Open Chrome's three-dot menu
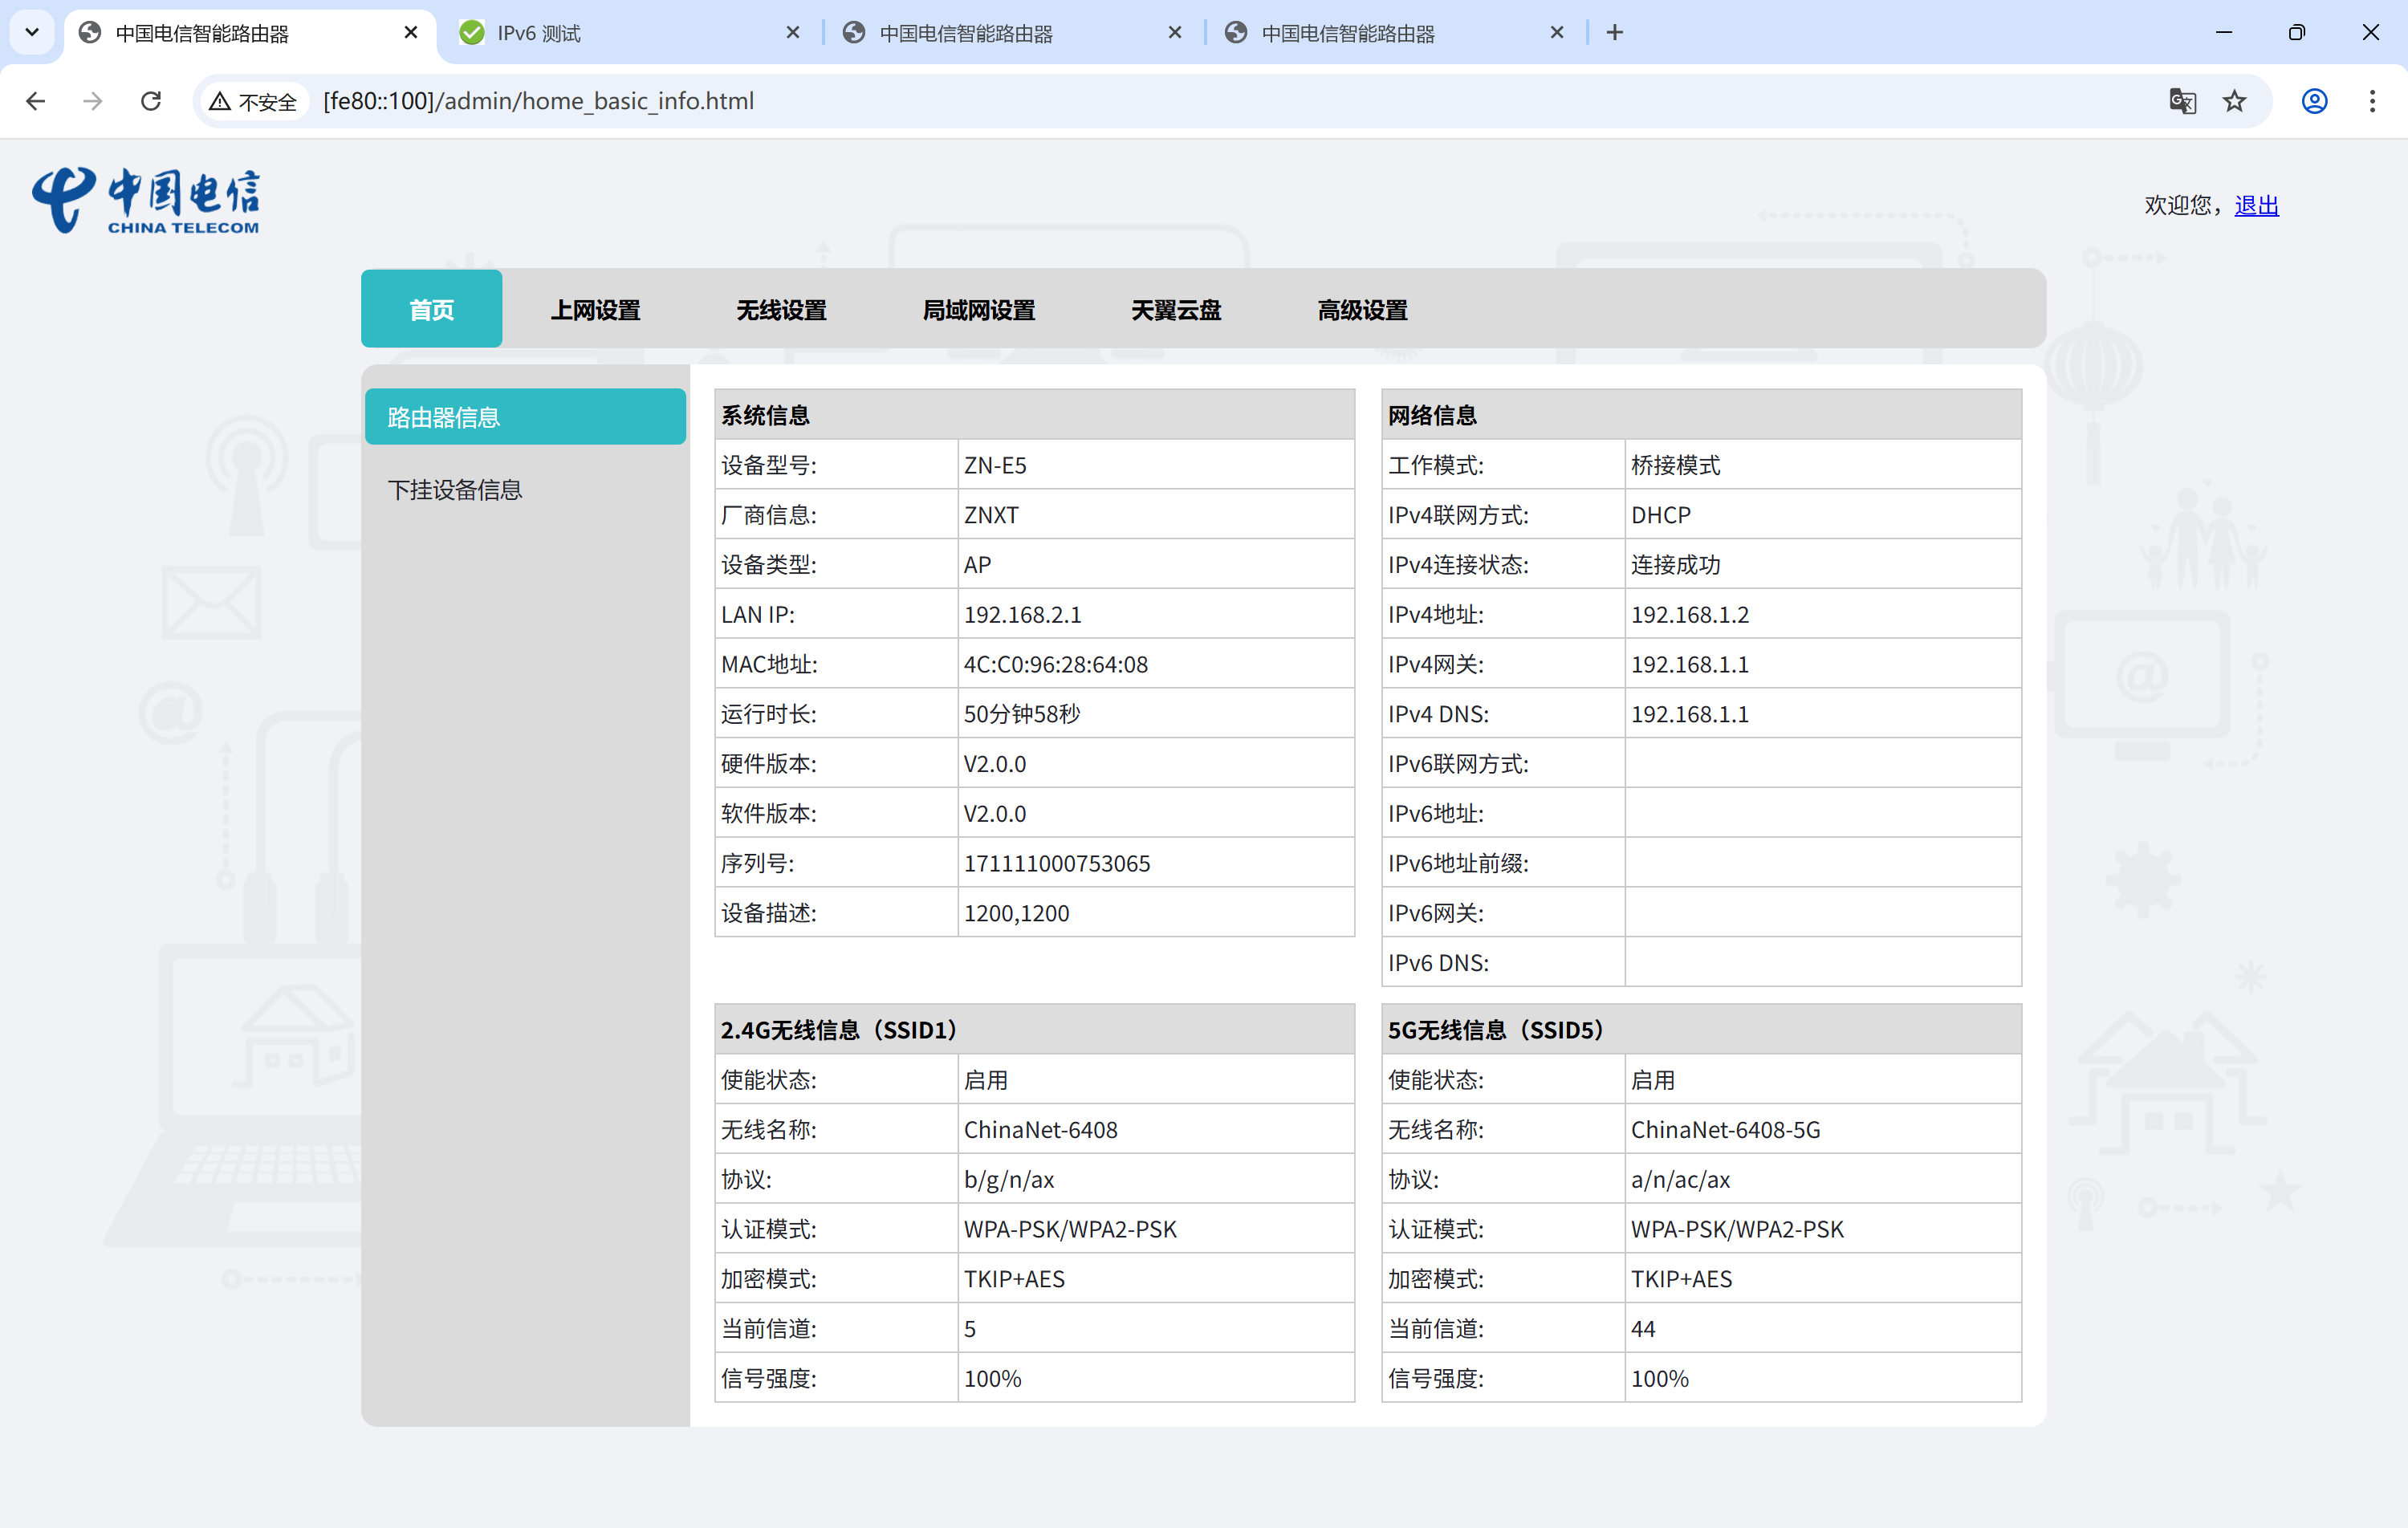This screenshot has height=1528, width=2408. [x=2372, y=101]
